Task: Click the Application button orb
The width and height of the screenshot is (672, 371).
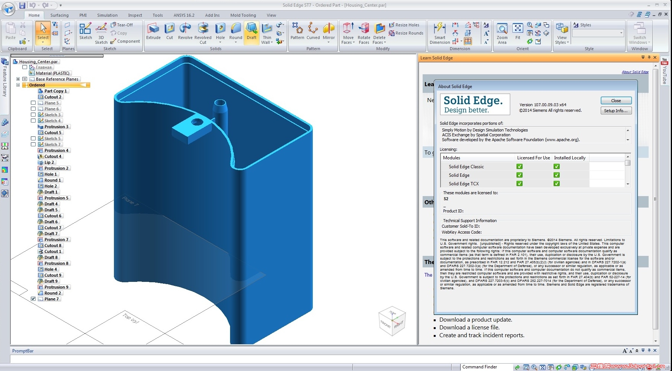Action: (x=8, y=9)
